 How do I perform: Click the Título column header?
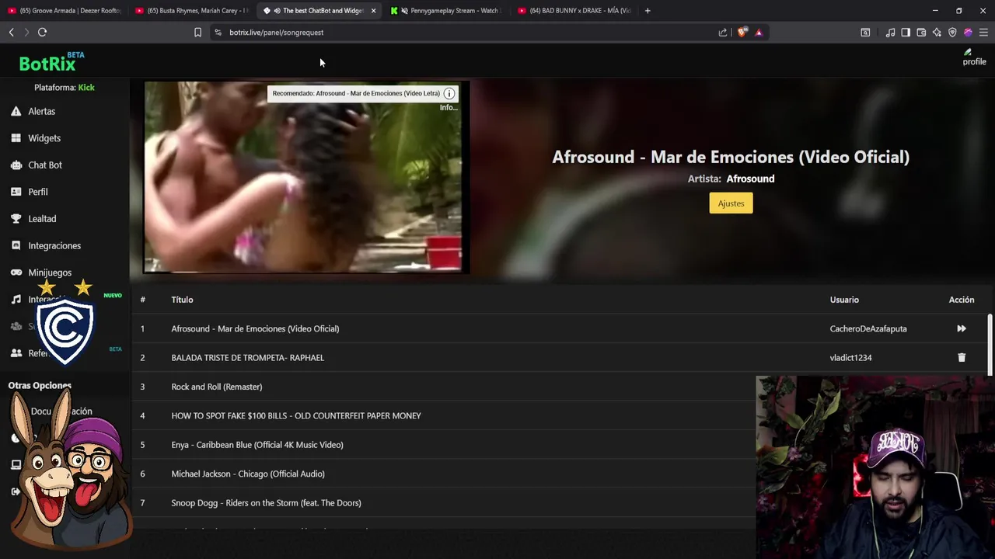coord(182,300)
